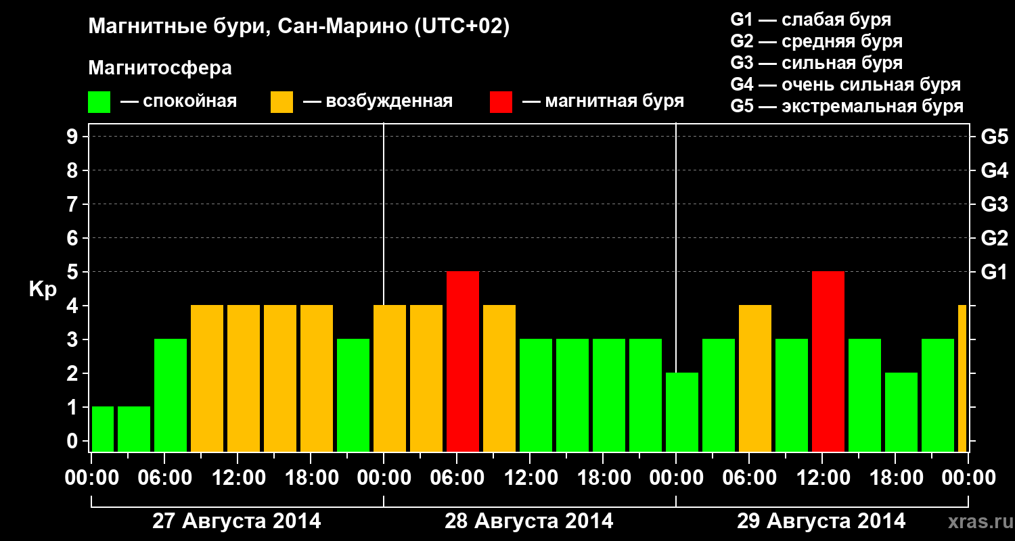The image size is (1015, 541).
Task: Click the G5 label on the right axis
Action: (995, 137)
